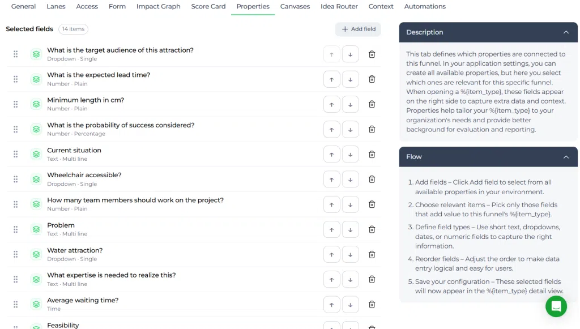Move 'What expertise is needed' field down
Image resolution: width=580 pixels, height=329 pixels.
coord(350,280)
